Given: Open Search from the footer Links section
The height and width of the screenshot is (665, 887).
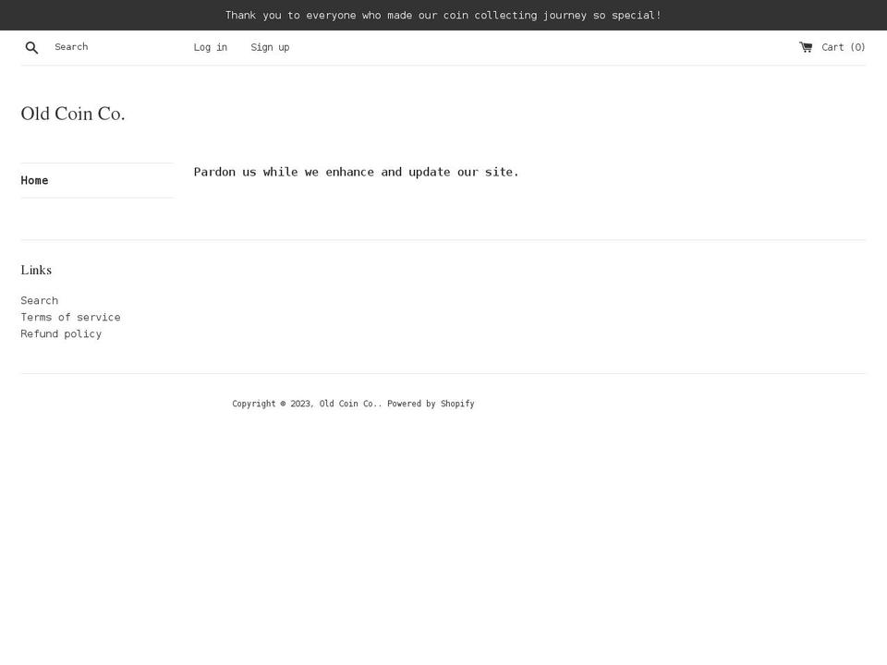Looking at the screenshot, I should (39, 300).
